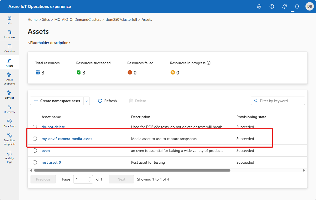Open the feedback megaphone icon
Viewport: 316px width, 200px height.
click(x=284, y=7)
